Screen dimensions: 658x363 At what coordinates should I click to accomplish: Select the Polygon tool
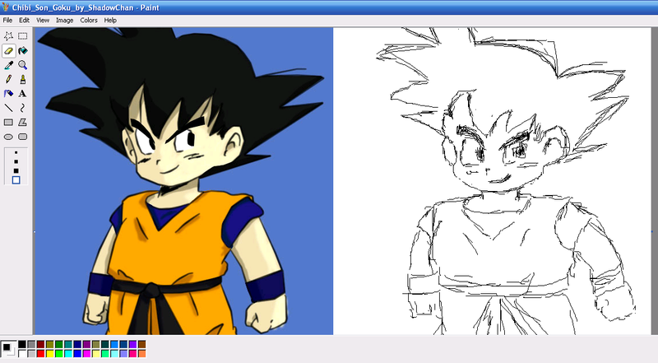[x=23, y=123]
